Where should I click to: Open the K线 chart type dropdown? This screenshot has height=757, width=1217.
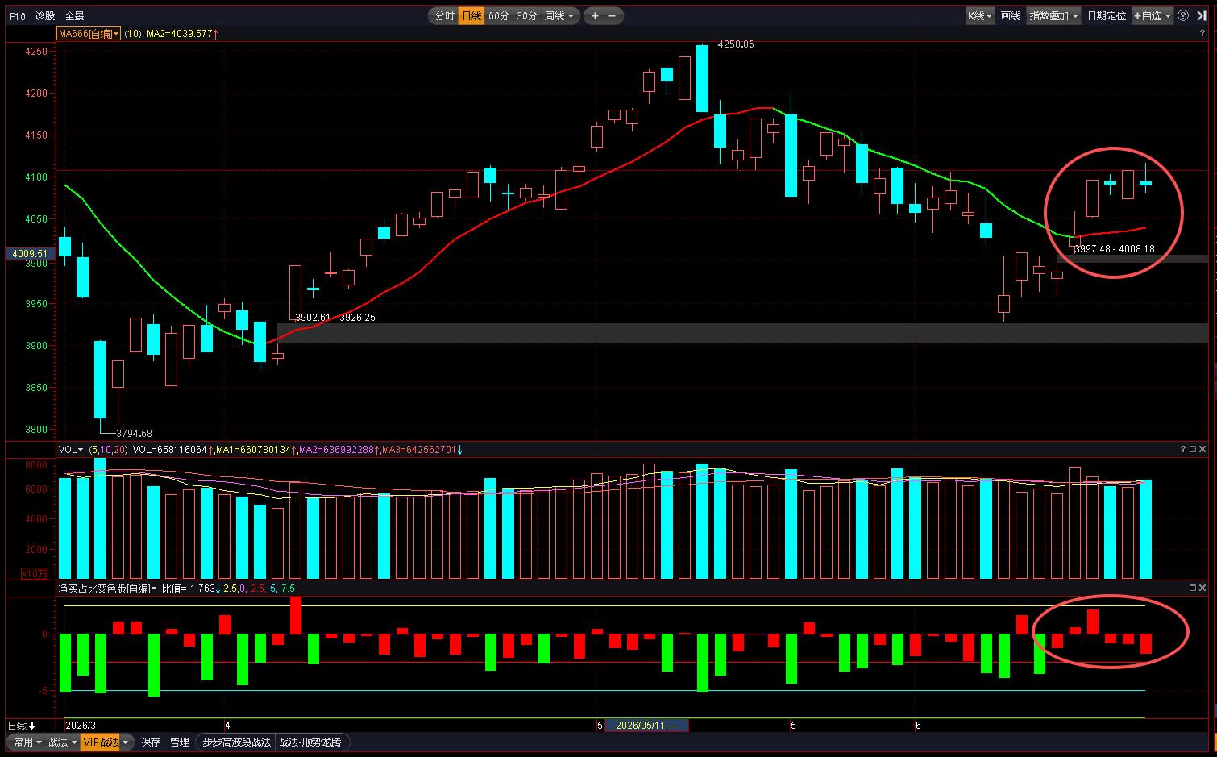tap(980, 15)
